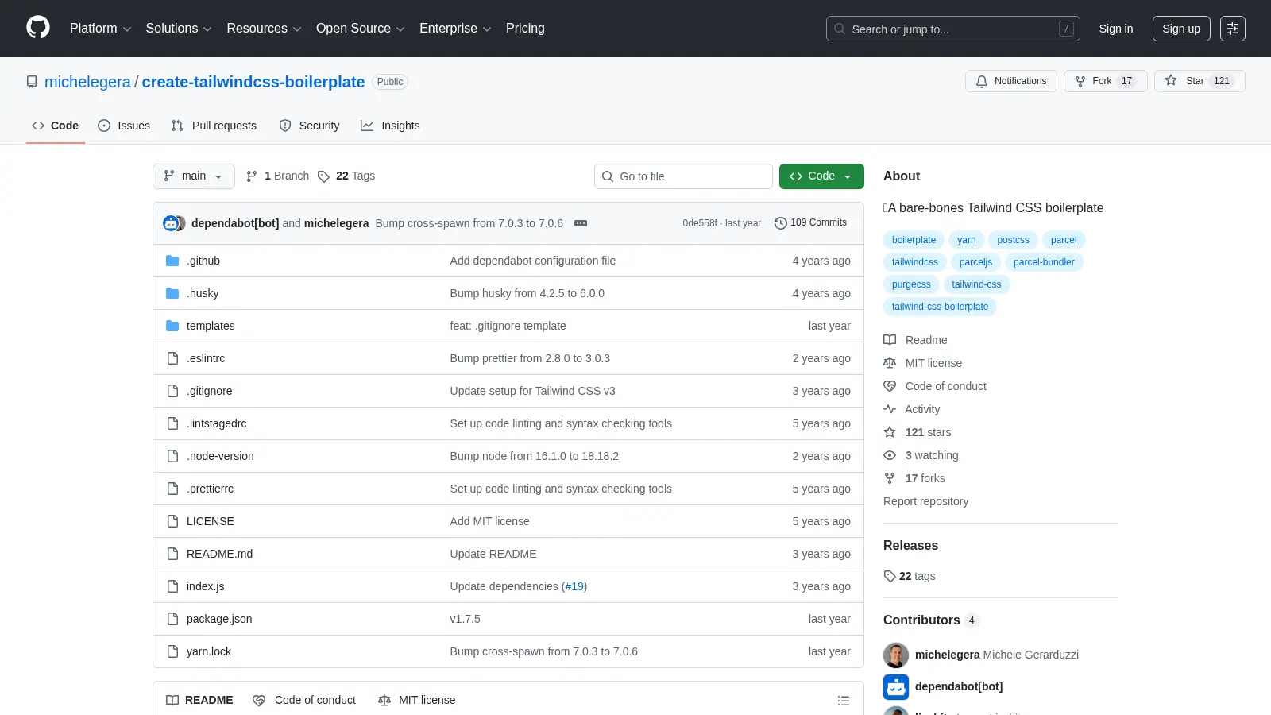View repository Activity
This screenshot has height=715, width=1271.
pos(912,409)
